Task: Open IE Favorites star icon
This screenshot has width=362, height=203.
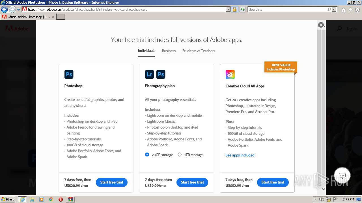Action: (x=350, y=10)
